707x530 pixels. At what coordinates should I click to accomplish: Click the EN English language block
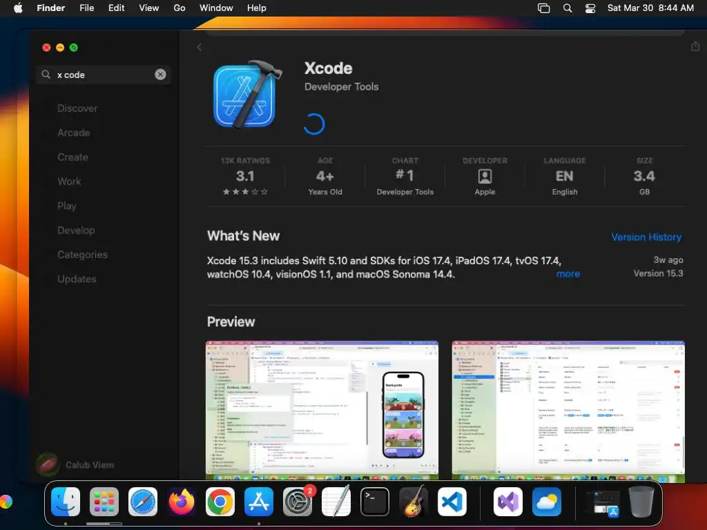tap(565, 176)
